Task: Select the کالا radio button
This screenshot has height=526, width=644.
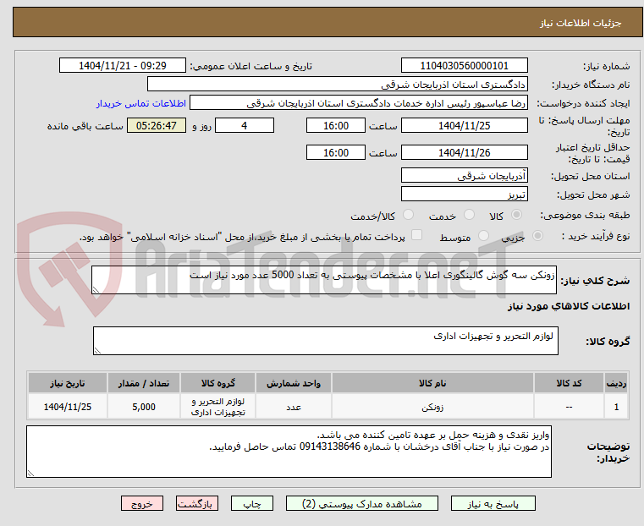Action: point(516,215)
